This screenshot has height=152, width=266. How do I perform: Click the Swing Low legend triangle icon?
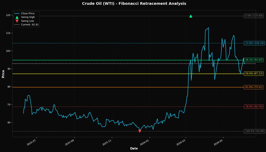tap(17, 21)
